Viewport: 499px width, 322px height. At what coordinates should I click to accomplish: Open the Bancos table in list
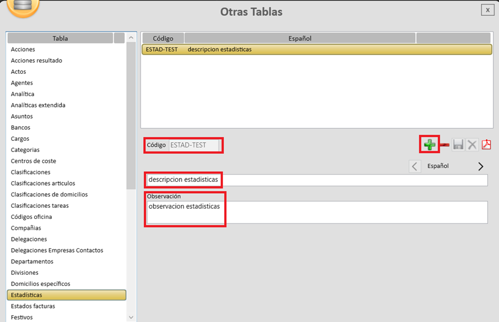click(x=21, y=127)
